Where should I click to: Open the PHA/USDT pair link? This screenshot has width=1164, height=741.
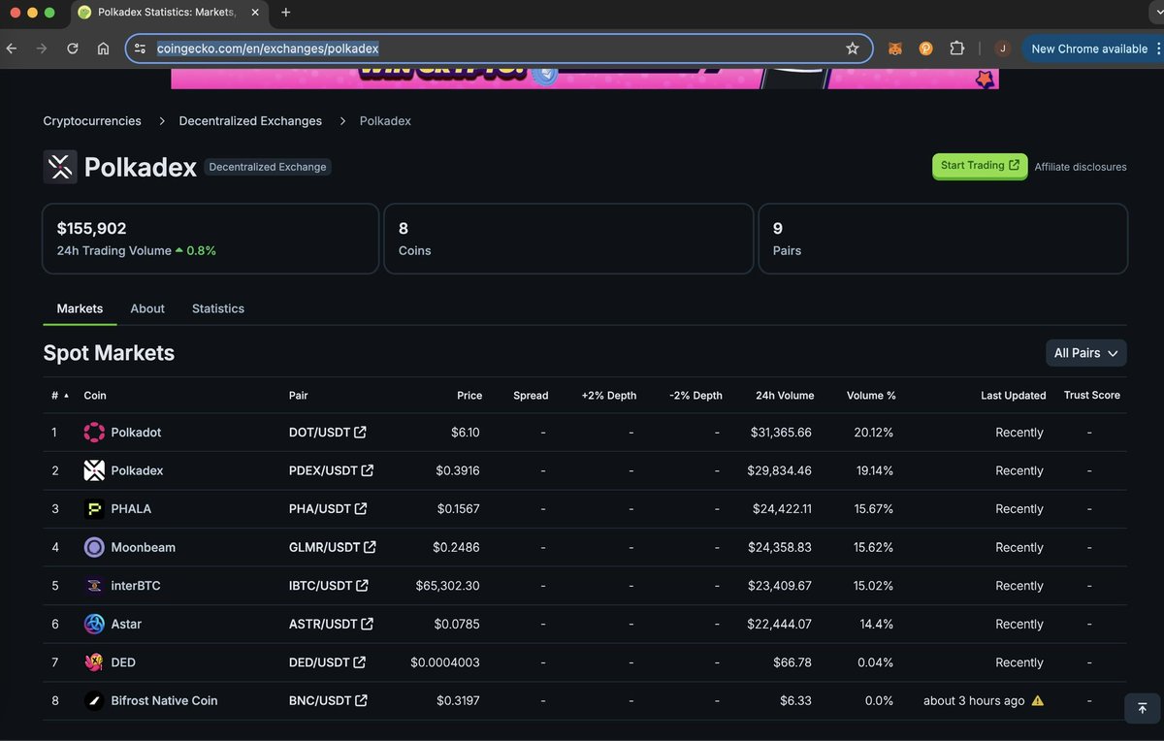coord(328,509)
